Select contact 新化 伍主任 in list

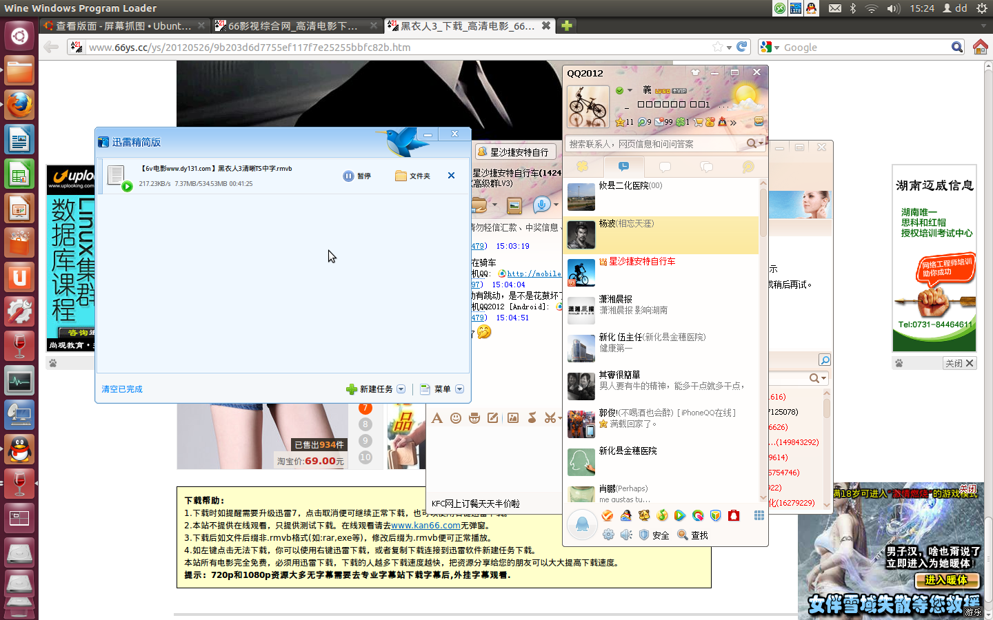point(661,349)
